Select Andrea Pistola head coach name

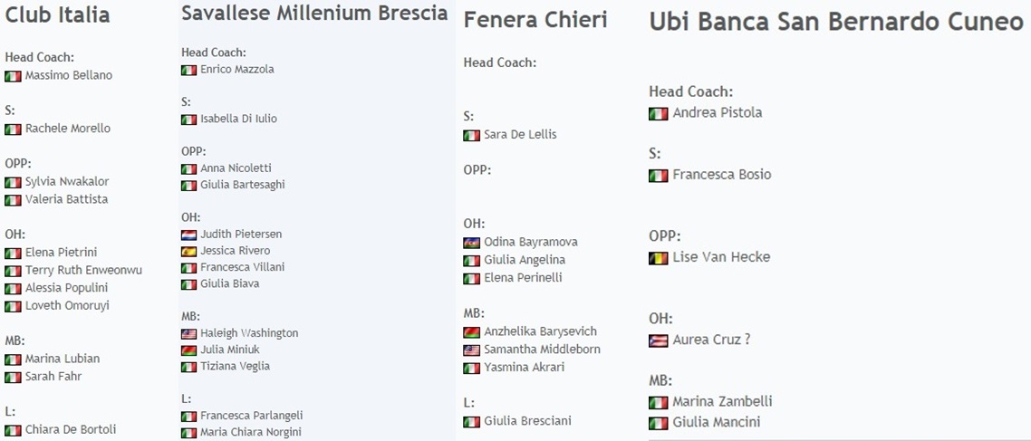[717, 113]
